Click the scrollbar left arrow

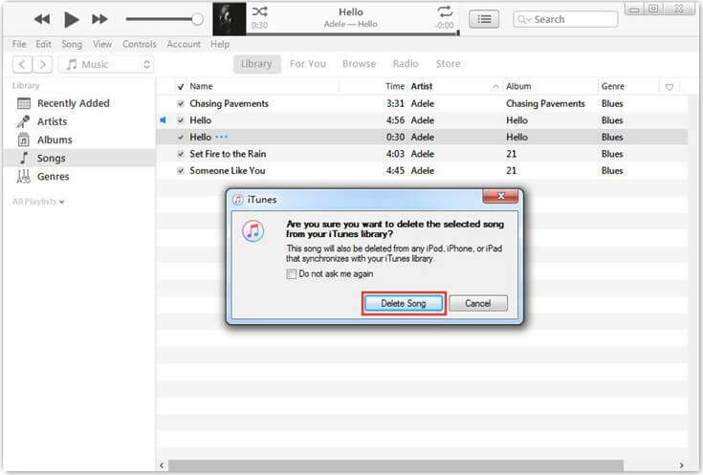coord(162,465)
